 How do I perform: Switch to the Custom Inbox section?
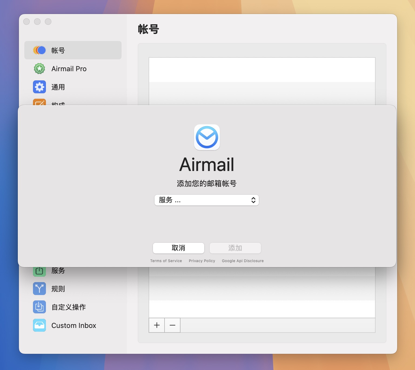tap(73, 325)
